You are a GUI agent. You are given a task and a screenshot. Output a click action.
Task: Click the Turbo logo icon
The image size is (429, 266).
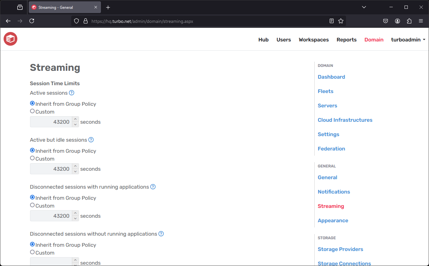[x=10, y=39]
